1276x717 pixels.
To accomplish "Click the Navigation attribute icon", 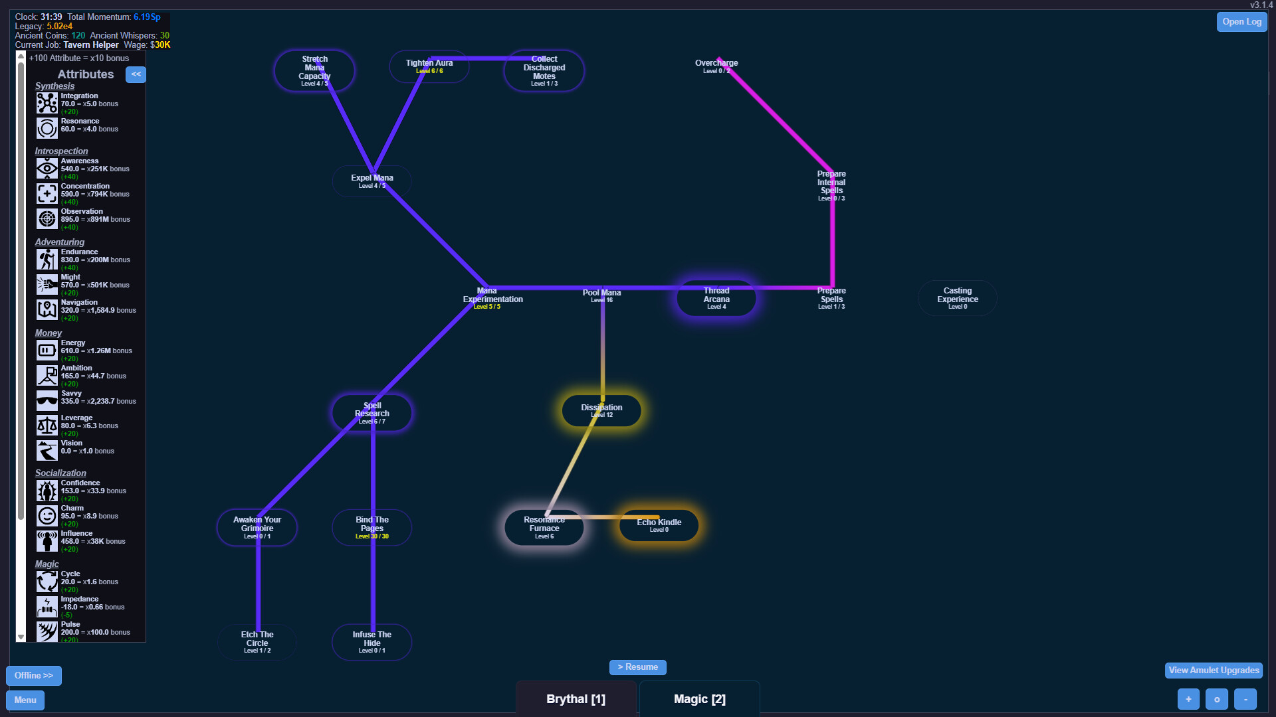I will (47, 309).
